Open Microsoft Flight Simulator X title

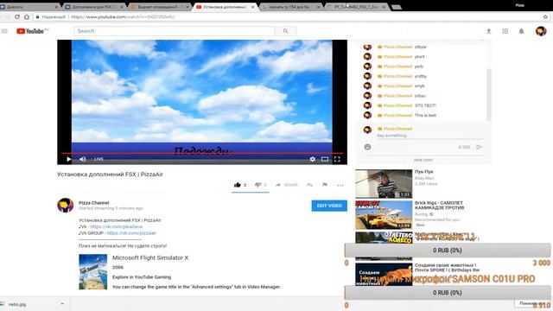(x=150, y=257)
